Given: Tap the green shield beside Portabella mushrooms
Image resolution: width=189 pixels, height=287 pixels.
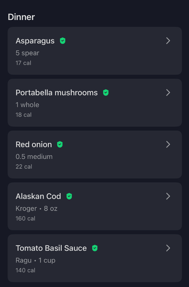Looking at the screenshot, I should pos(106,93).
